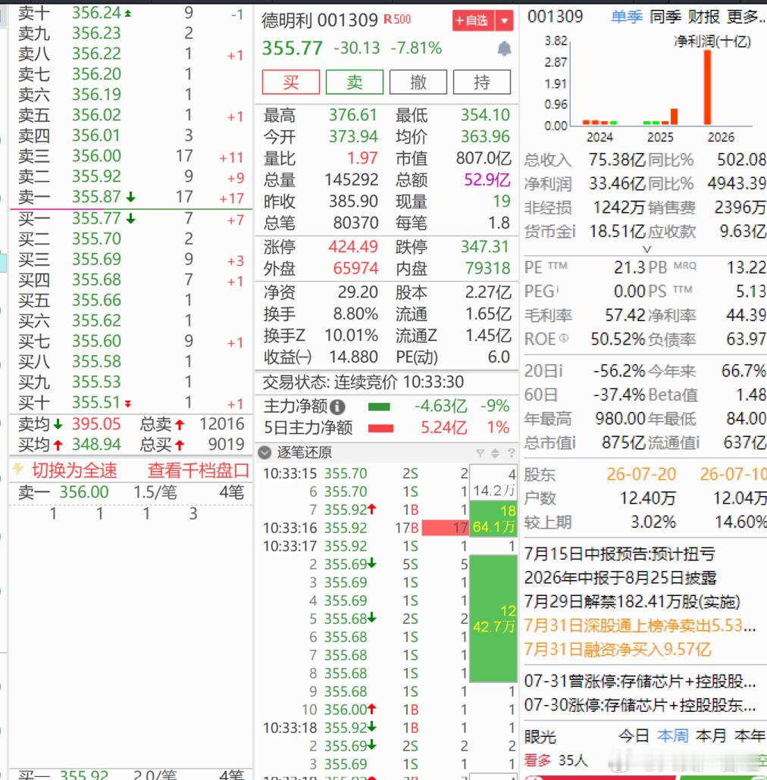Click the 涨停 424.49 limit-up price
767x780 pixels.
point(353,247)
